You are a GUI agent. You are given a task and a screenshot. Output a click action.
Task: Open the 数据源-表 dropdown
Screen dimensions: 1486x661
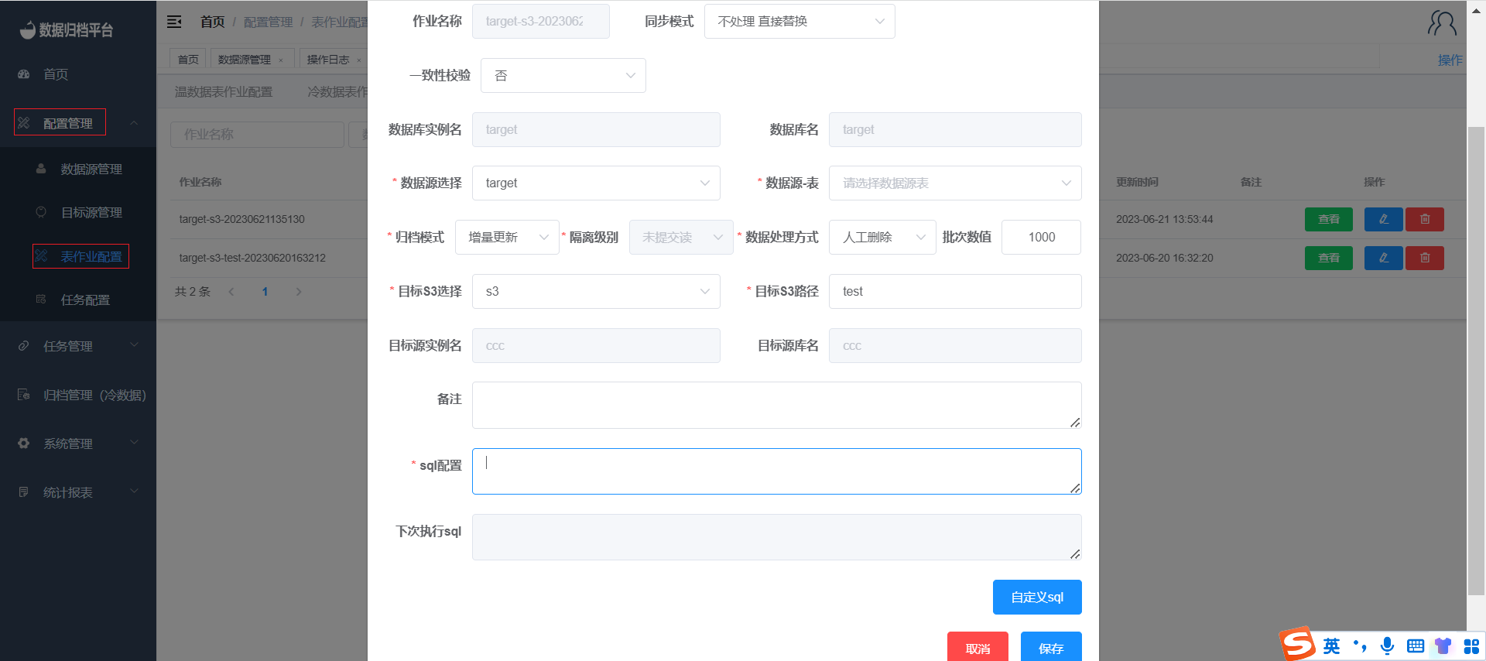(x=955, y=183)
